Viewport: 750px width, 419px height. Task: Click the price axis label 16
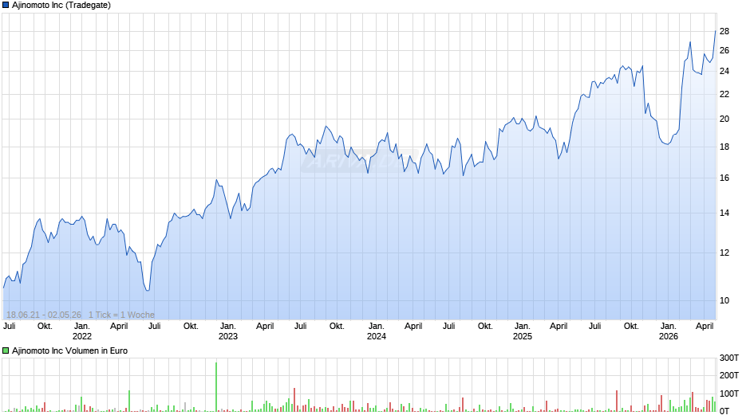[724, 178]
